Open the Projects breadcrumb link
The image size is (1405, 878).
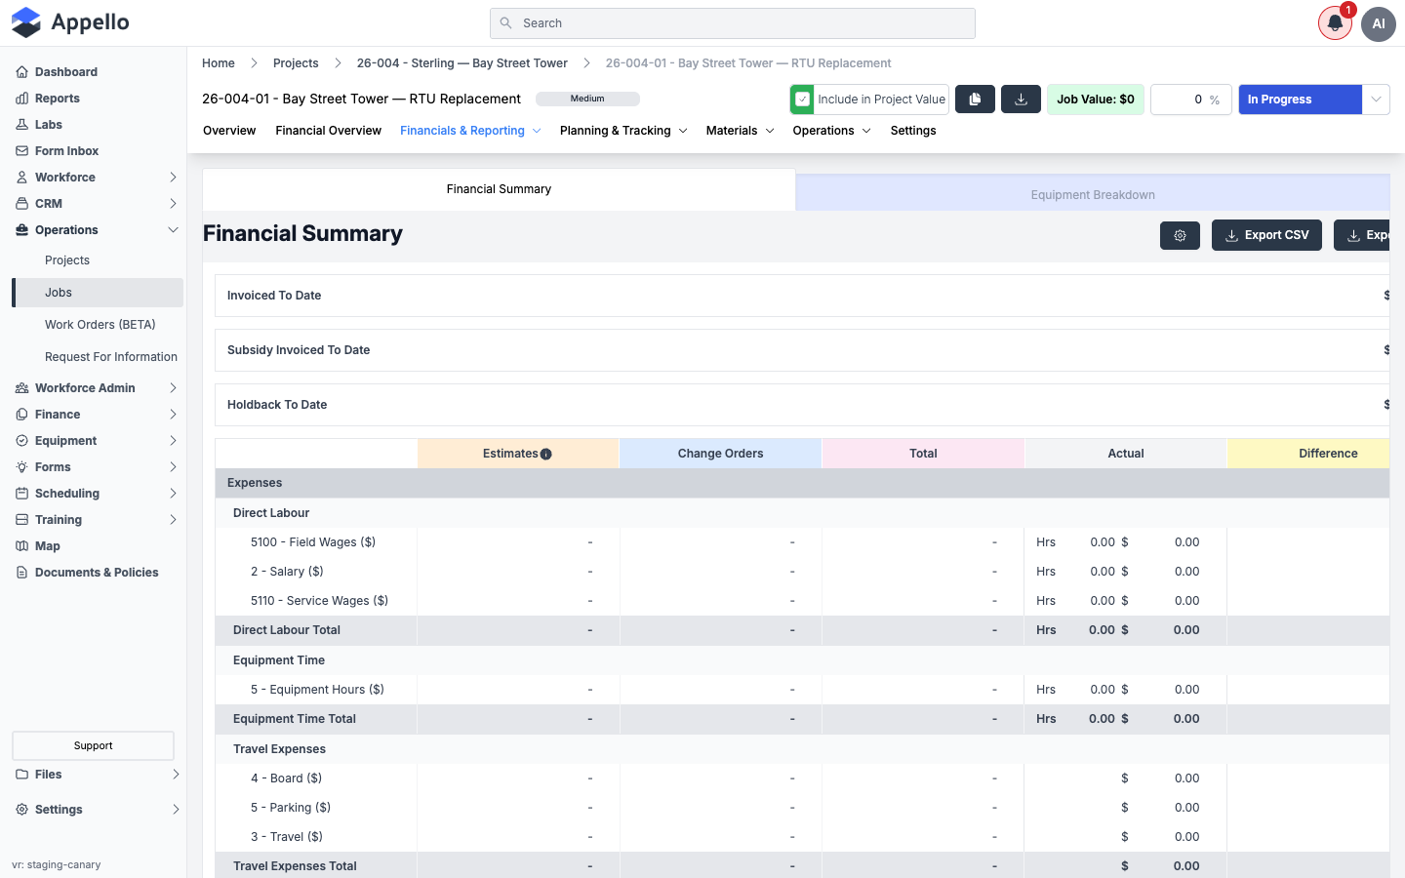coord(296,63)
